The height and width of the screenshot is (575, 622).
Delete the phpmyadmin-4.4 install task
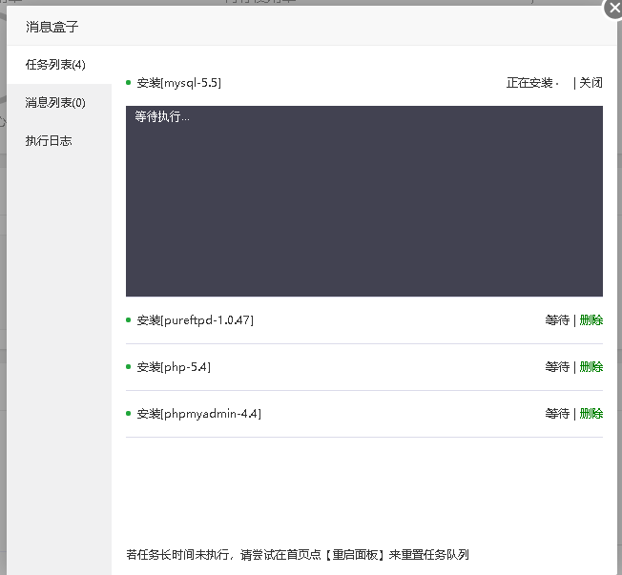(x=591, y=414)
